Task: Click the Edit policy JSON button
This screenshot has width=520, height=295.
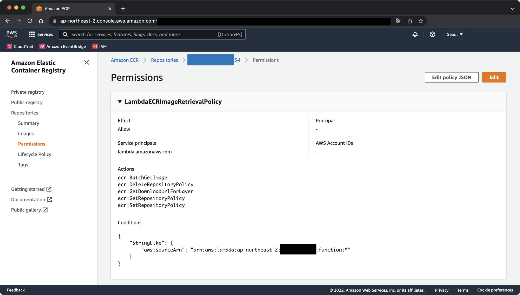Action: 451,77
